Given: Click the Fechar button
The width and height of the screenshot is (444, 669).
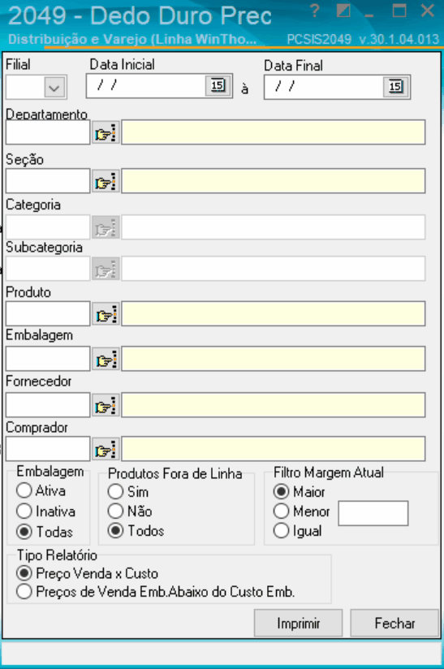Looking at the screenshot, I should 394,623.
